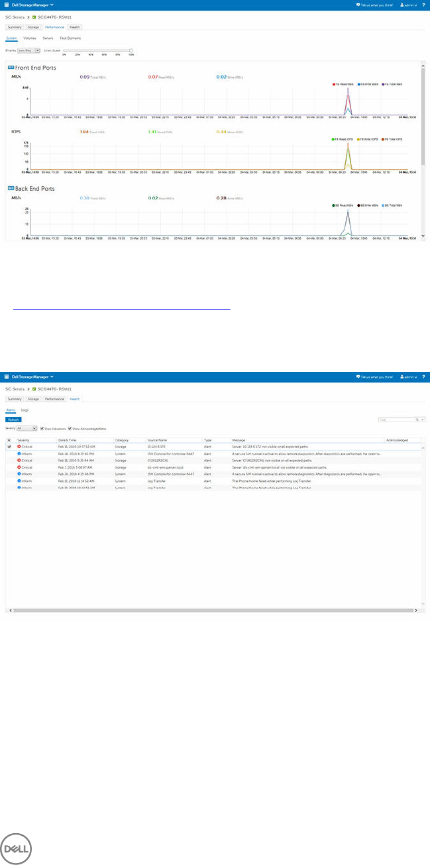Toggle FE Read IOPS legend swatch
The width and height of the screenshot is (430, 865).
point(335,139)
